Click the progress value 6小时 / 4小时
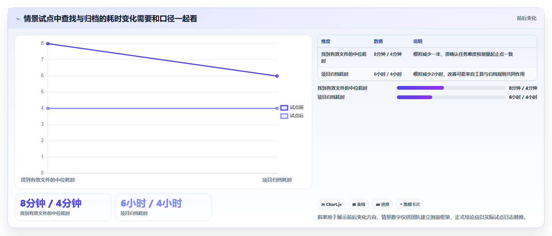 tap(523, 97)
